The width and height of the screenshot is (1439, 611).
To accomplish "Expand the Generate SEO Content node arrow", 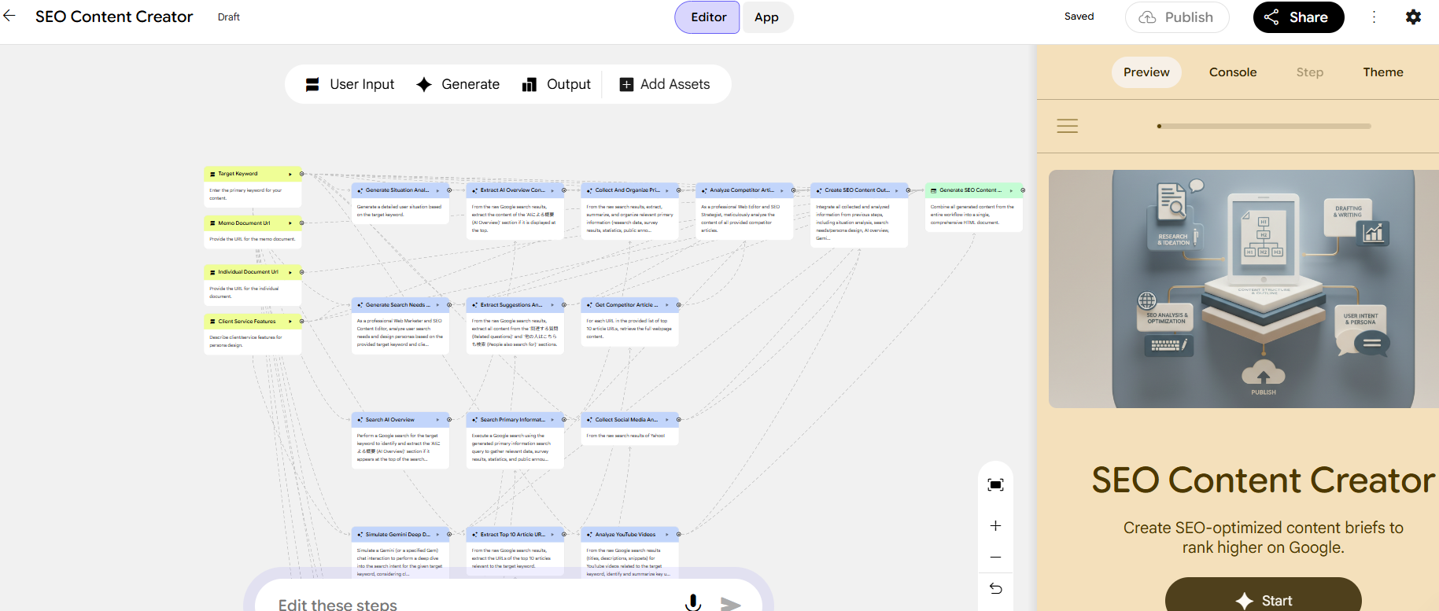I will point(1012,190).
